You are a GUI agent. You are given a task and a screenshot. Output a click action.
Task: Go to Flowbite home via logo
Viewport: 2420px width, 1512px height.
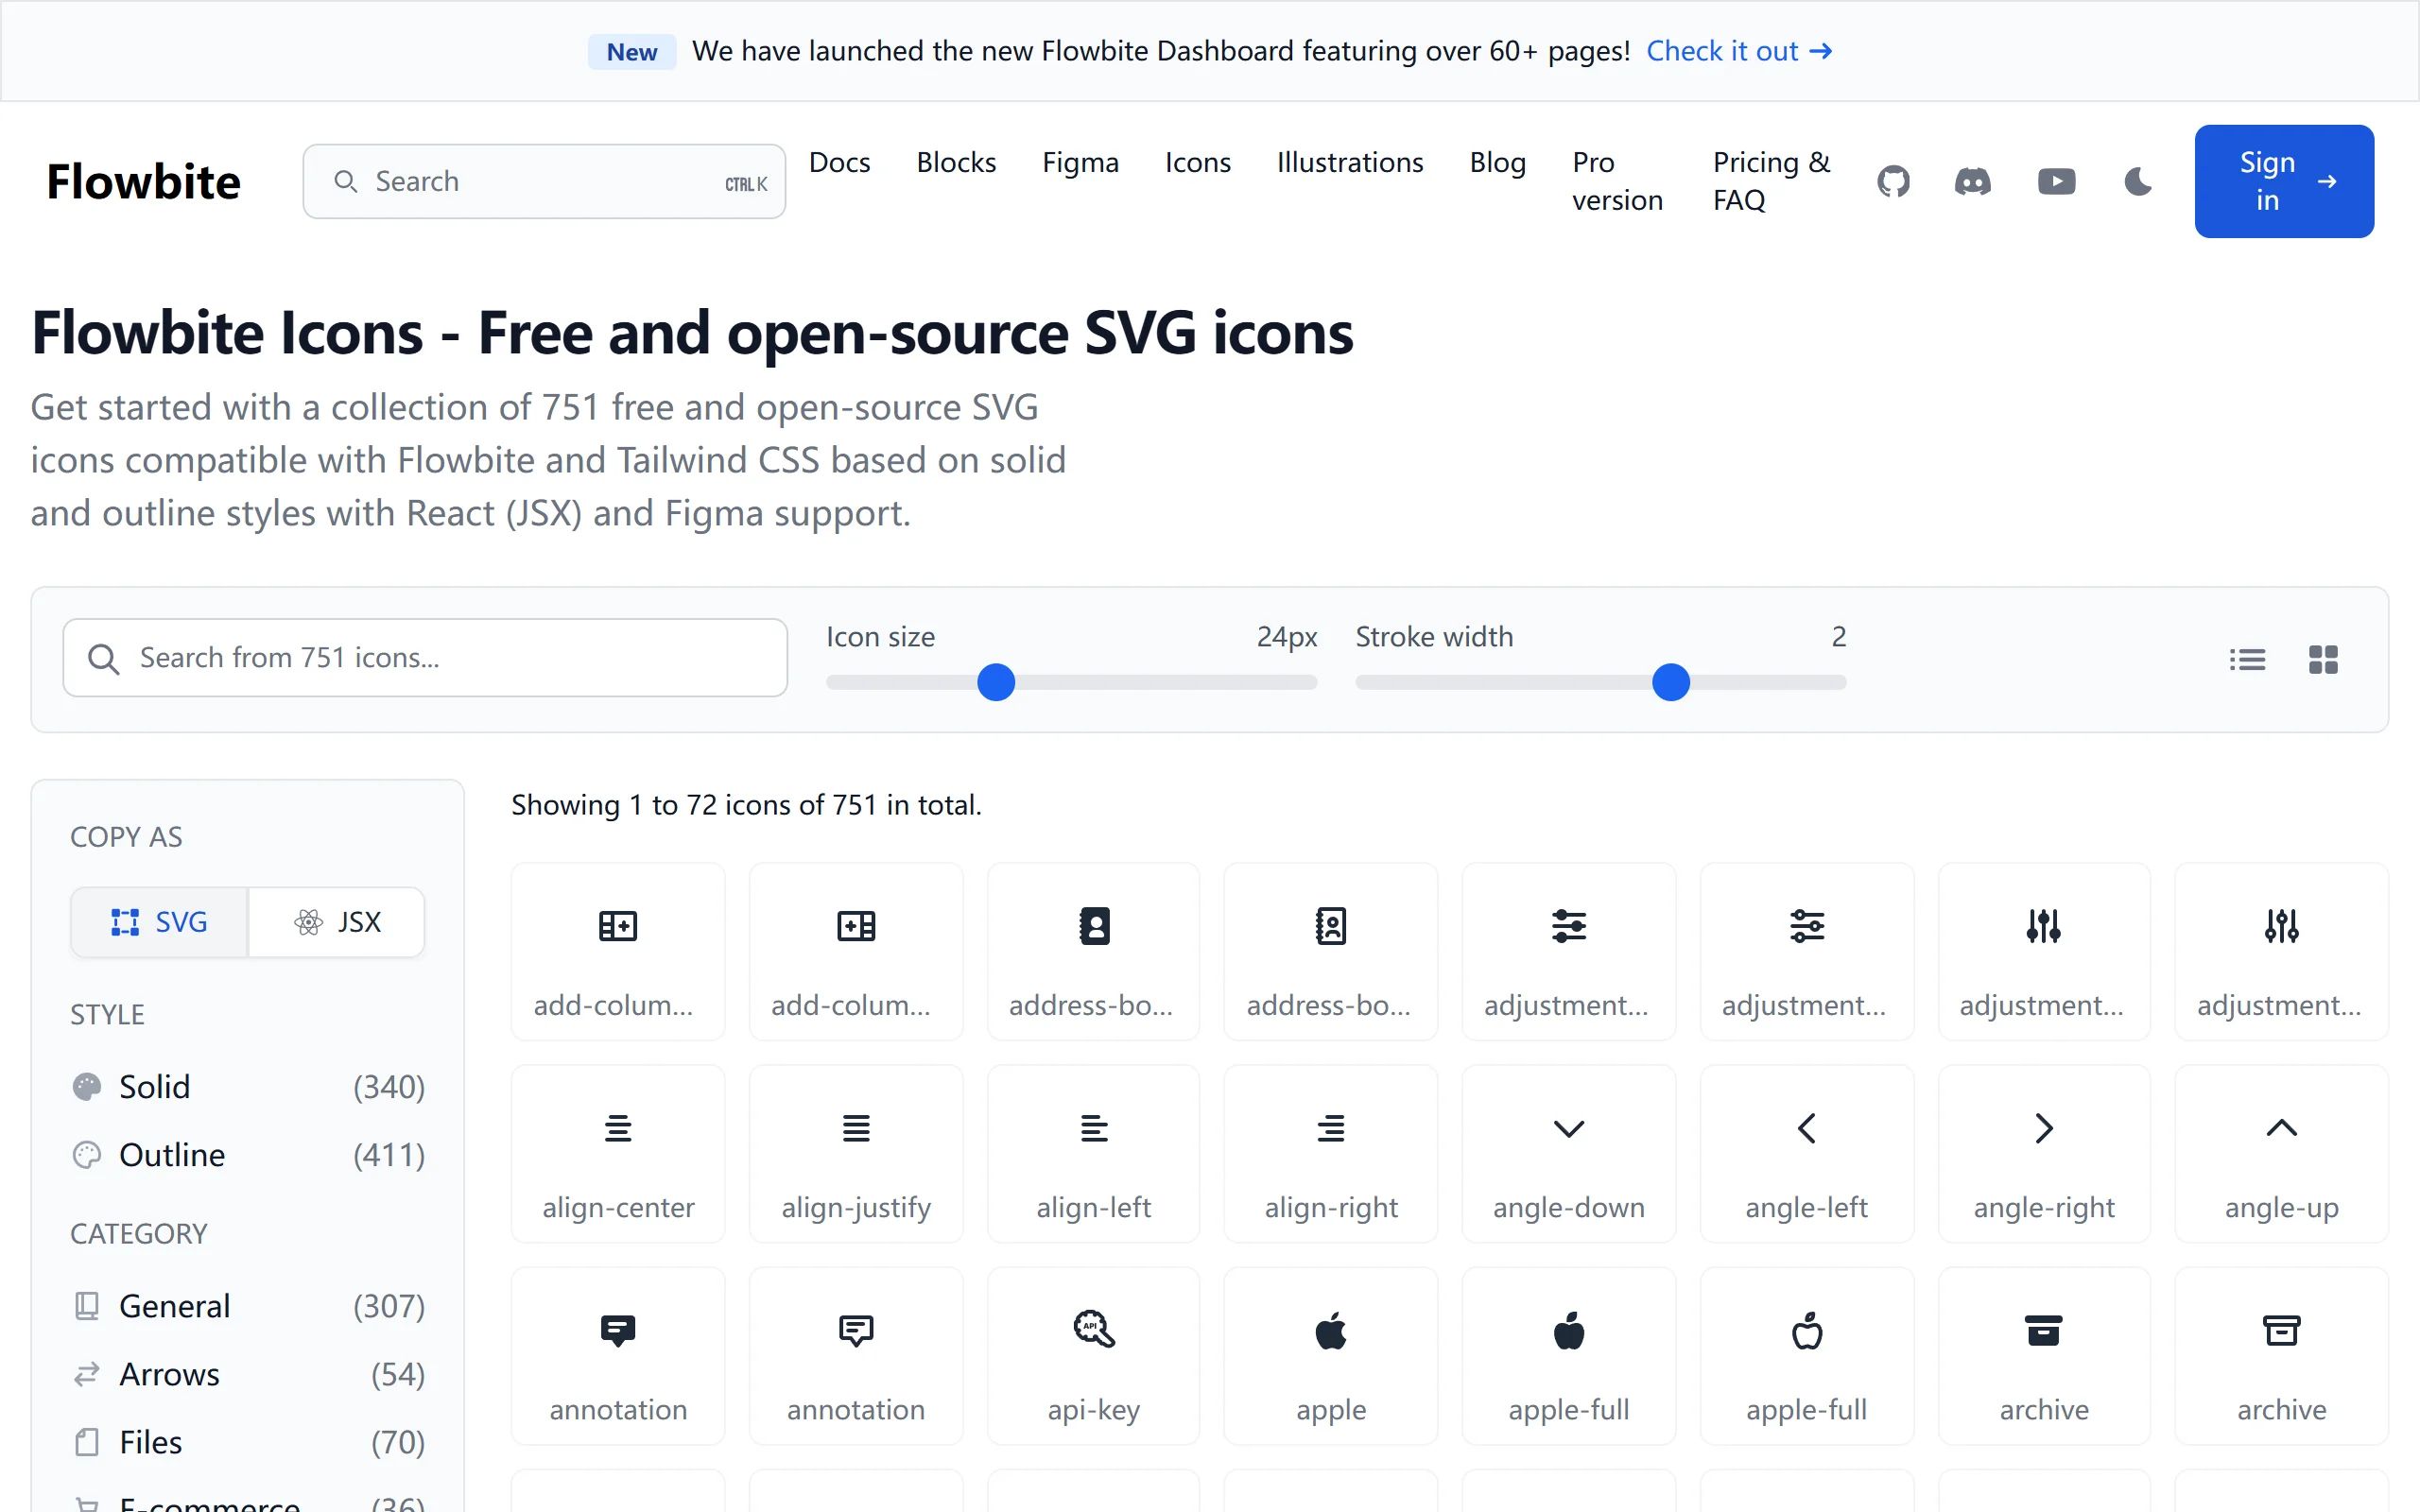[143, 181]
